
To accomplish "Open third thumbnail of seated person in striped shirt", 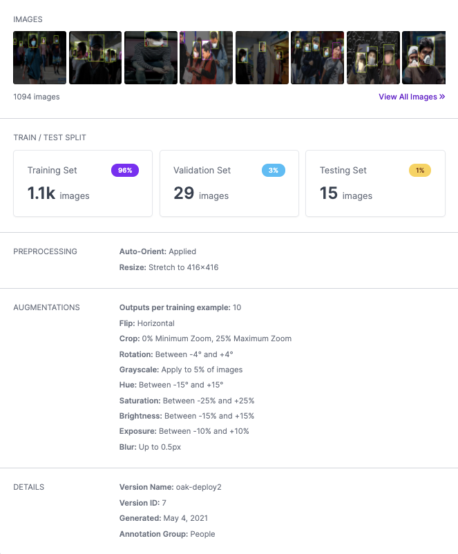I will 151,57.
